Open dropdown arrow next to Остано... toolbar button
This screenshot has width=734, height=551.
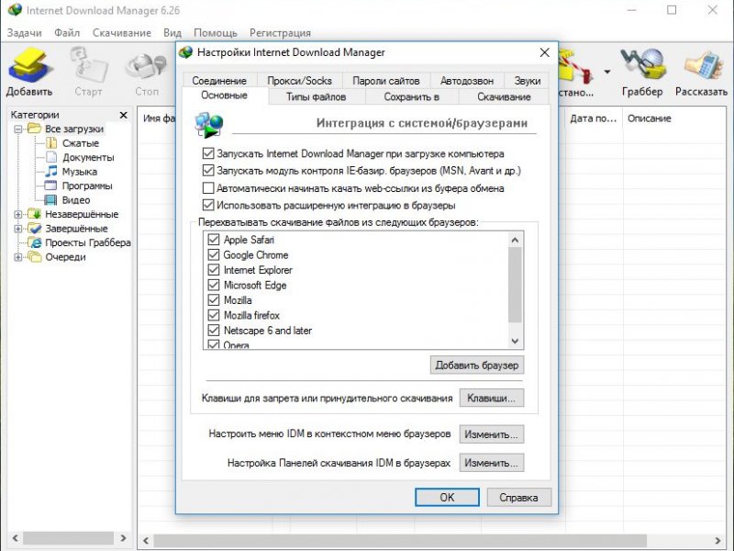click(607, 72)
